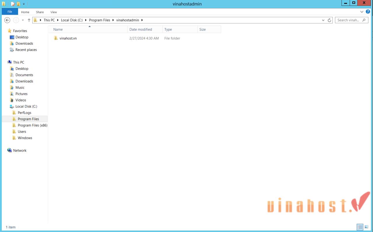
Task: Click the Forward navigation arrow
Action: click(16, 20)
